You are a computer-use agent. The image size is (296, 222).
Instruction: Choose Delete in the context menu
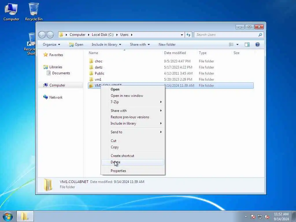pyautogui.click(x=133, y=162)
